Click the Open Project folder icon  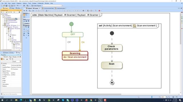coord(4,6)
